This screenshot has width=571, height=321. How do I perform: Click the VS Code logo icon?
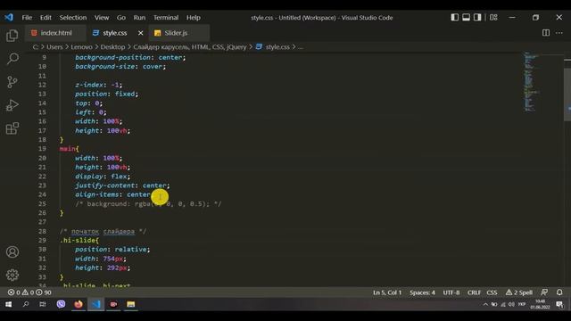9,17
